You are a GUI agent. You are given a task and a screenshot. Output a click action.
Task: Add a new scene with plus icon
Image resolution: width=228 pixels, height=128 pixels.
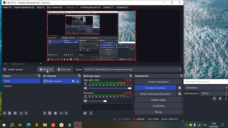5,113
